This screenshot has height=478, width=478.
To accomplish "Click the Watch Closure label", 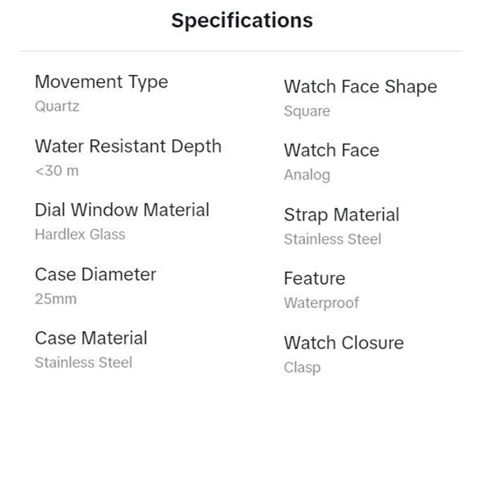I will 344,343.
